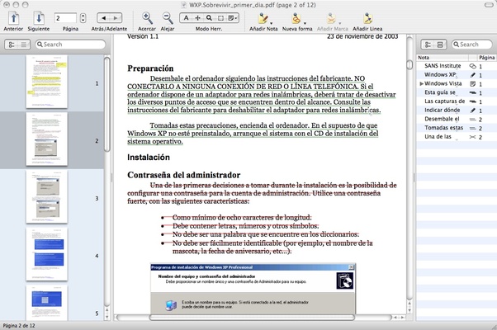
Task: Click the 'Instalación' heading in document
Action: click(x=149, y=158)
